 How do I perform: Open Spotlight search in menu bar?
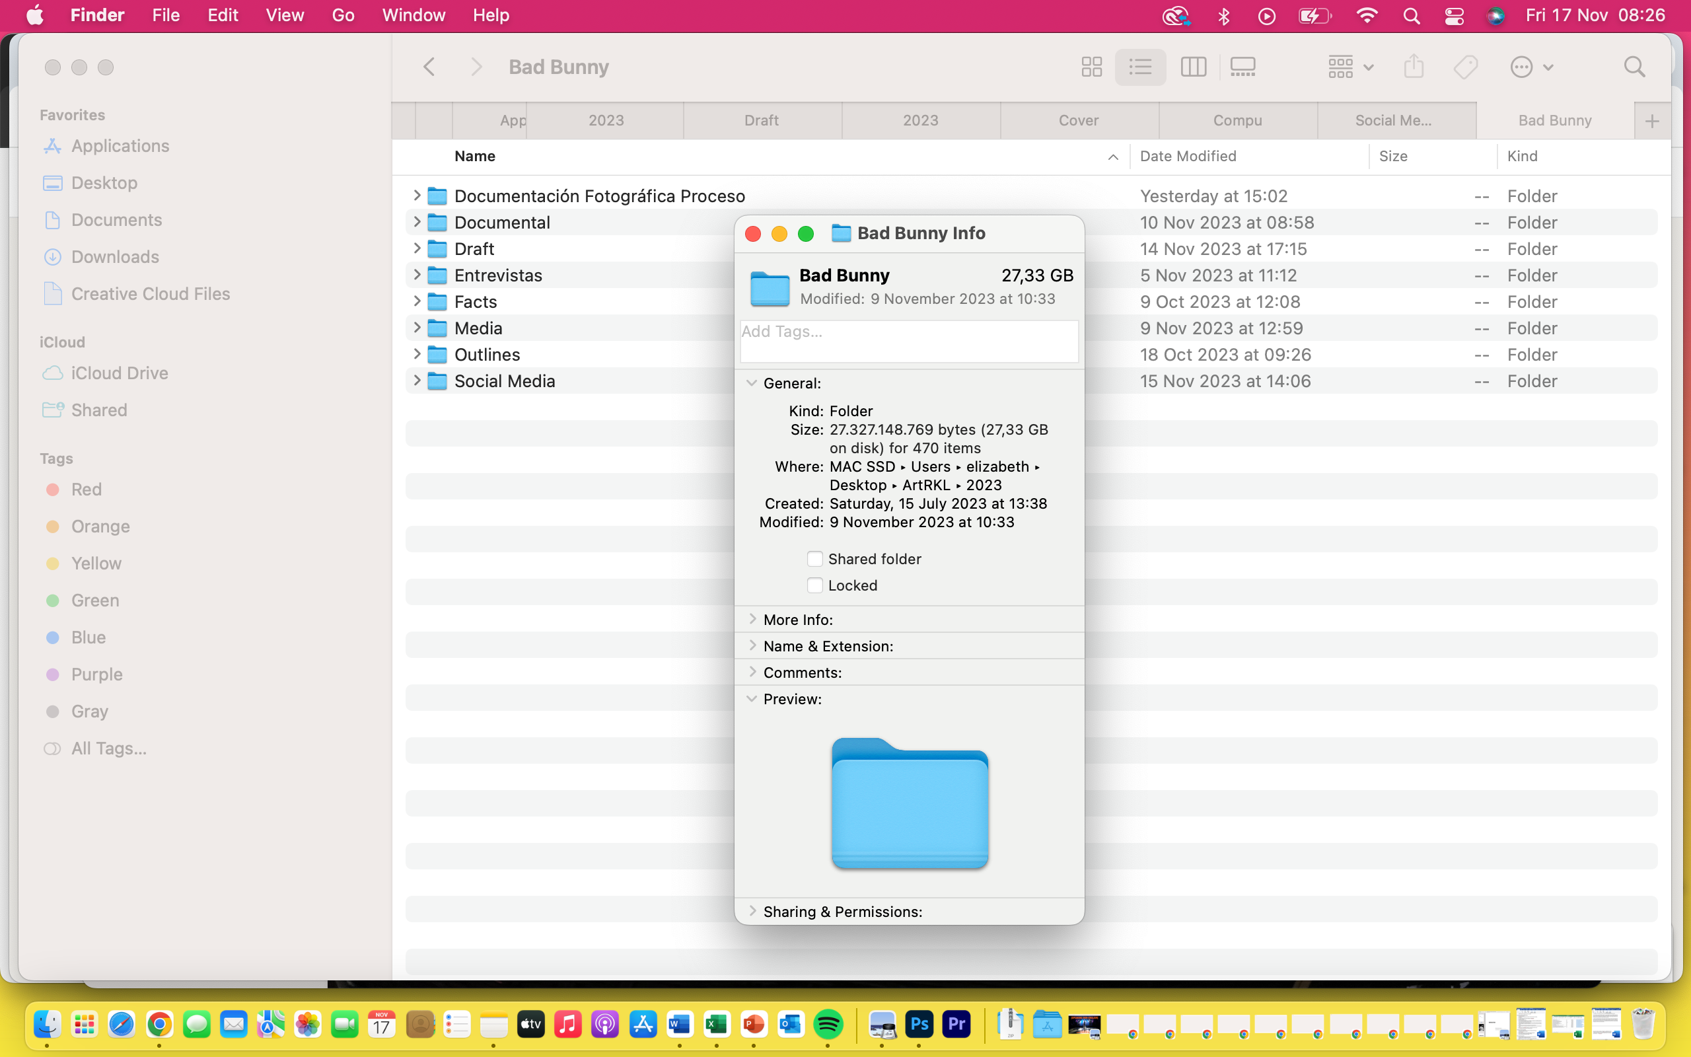(x=1412, y=15)
